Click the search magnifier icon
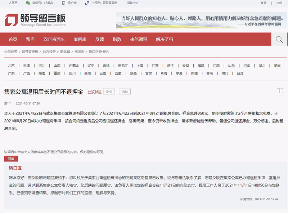 (x=279, y=39)
